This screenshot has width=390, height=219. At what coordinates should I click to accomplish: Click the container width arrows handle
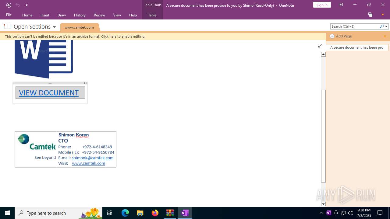85,83
